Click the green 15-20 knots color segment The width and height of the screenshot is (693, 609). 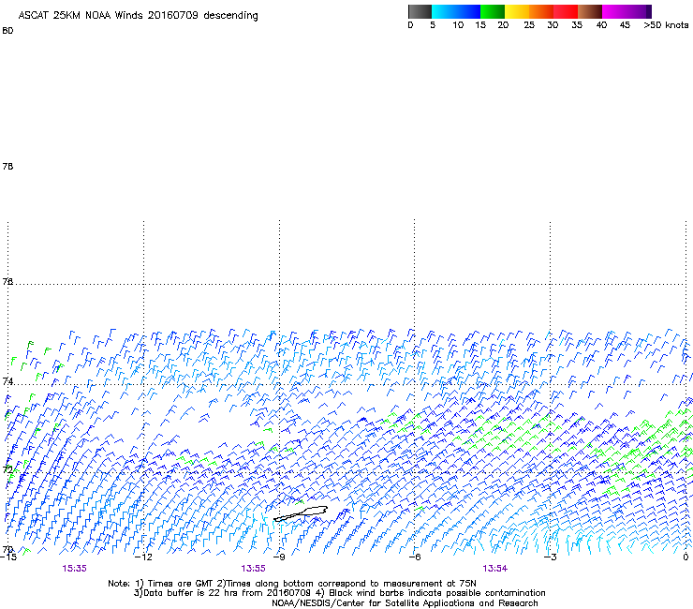click(x=493, y=11)
